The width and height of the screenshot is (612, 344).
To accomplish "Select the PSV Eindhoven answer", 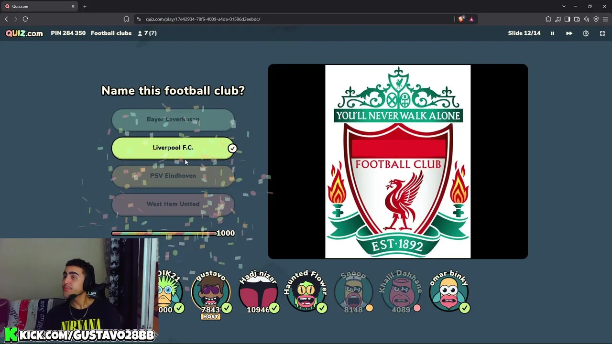I will [x=173, y=176].
